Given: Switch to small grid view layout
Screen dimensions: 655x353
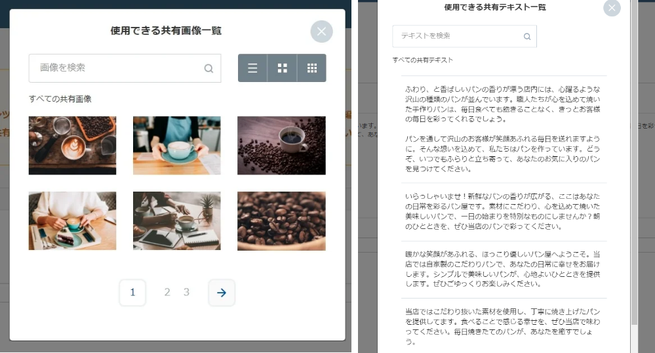Looking at the screenshot, I should 312,68.
